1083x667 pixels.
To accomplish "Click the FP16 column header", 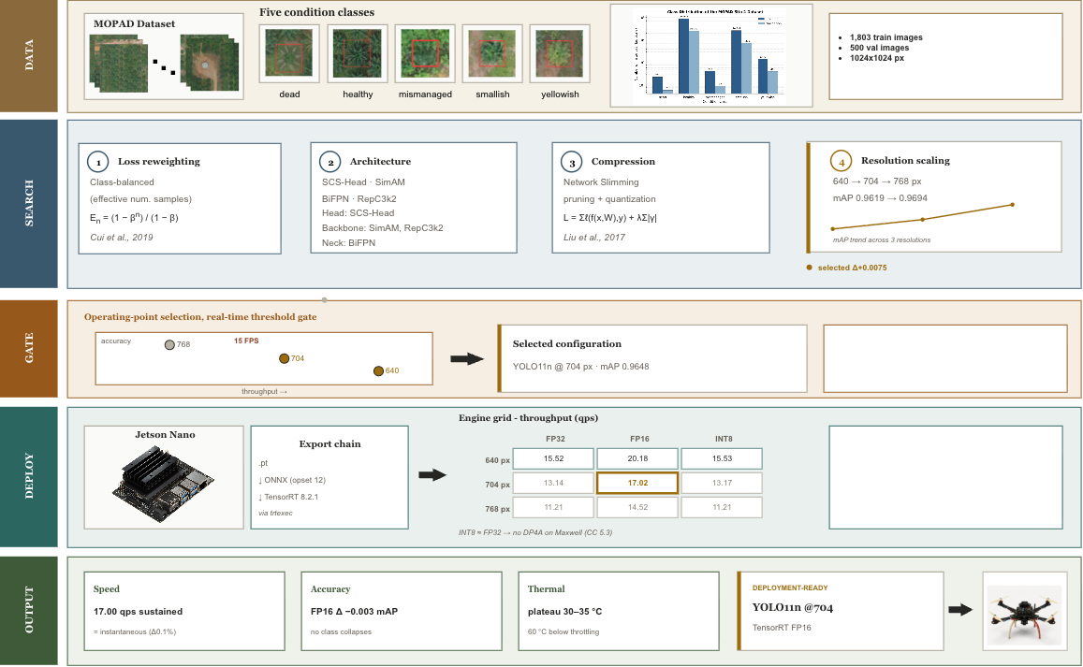I will click(x=639, y=439).
